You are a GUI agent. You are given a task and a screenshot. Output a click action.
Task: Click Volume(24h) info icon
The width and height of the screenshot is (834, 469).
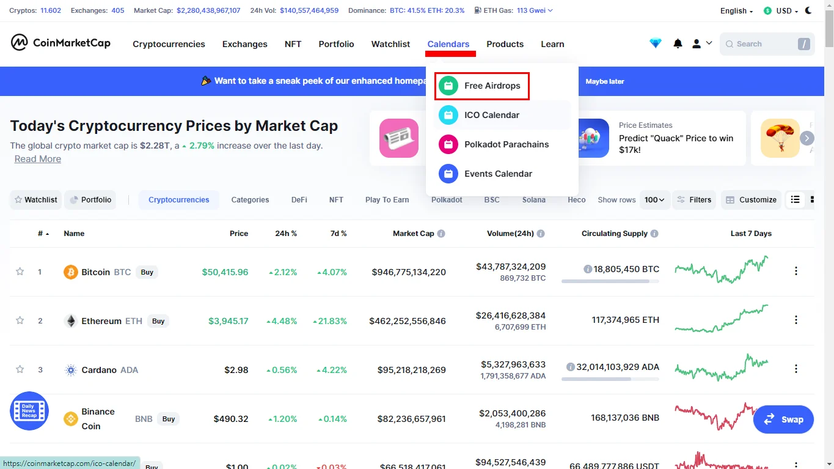(x=541, y=234)
